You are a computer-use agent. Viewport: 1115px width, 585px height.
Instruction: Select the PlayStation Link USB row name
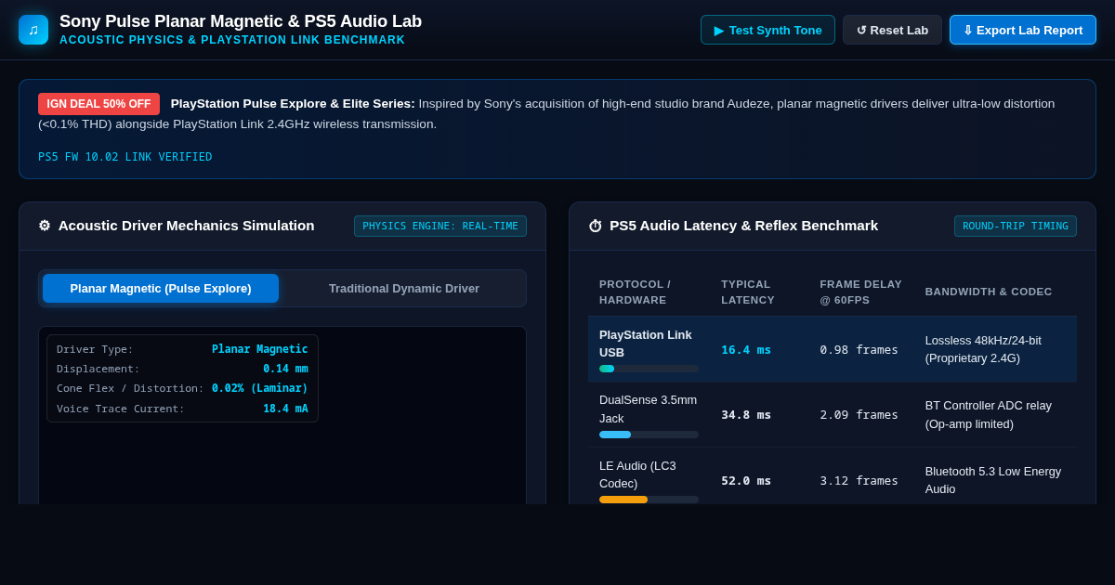[x=646, y=344]
